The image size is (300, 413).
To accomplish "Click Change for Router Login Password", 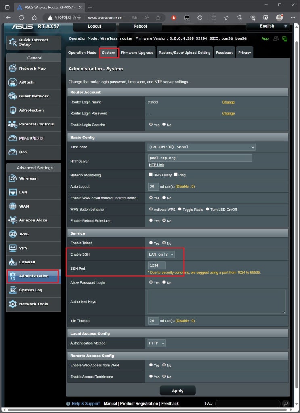I will click(x=229, y=114).
